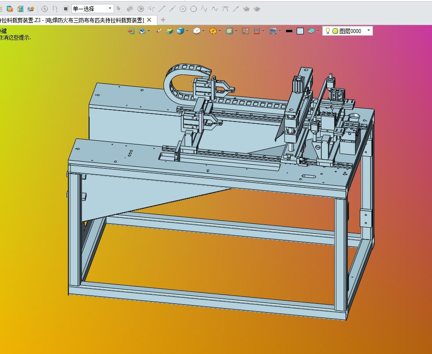Expand the zoom options dropdown arrow

coord(236,31)
